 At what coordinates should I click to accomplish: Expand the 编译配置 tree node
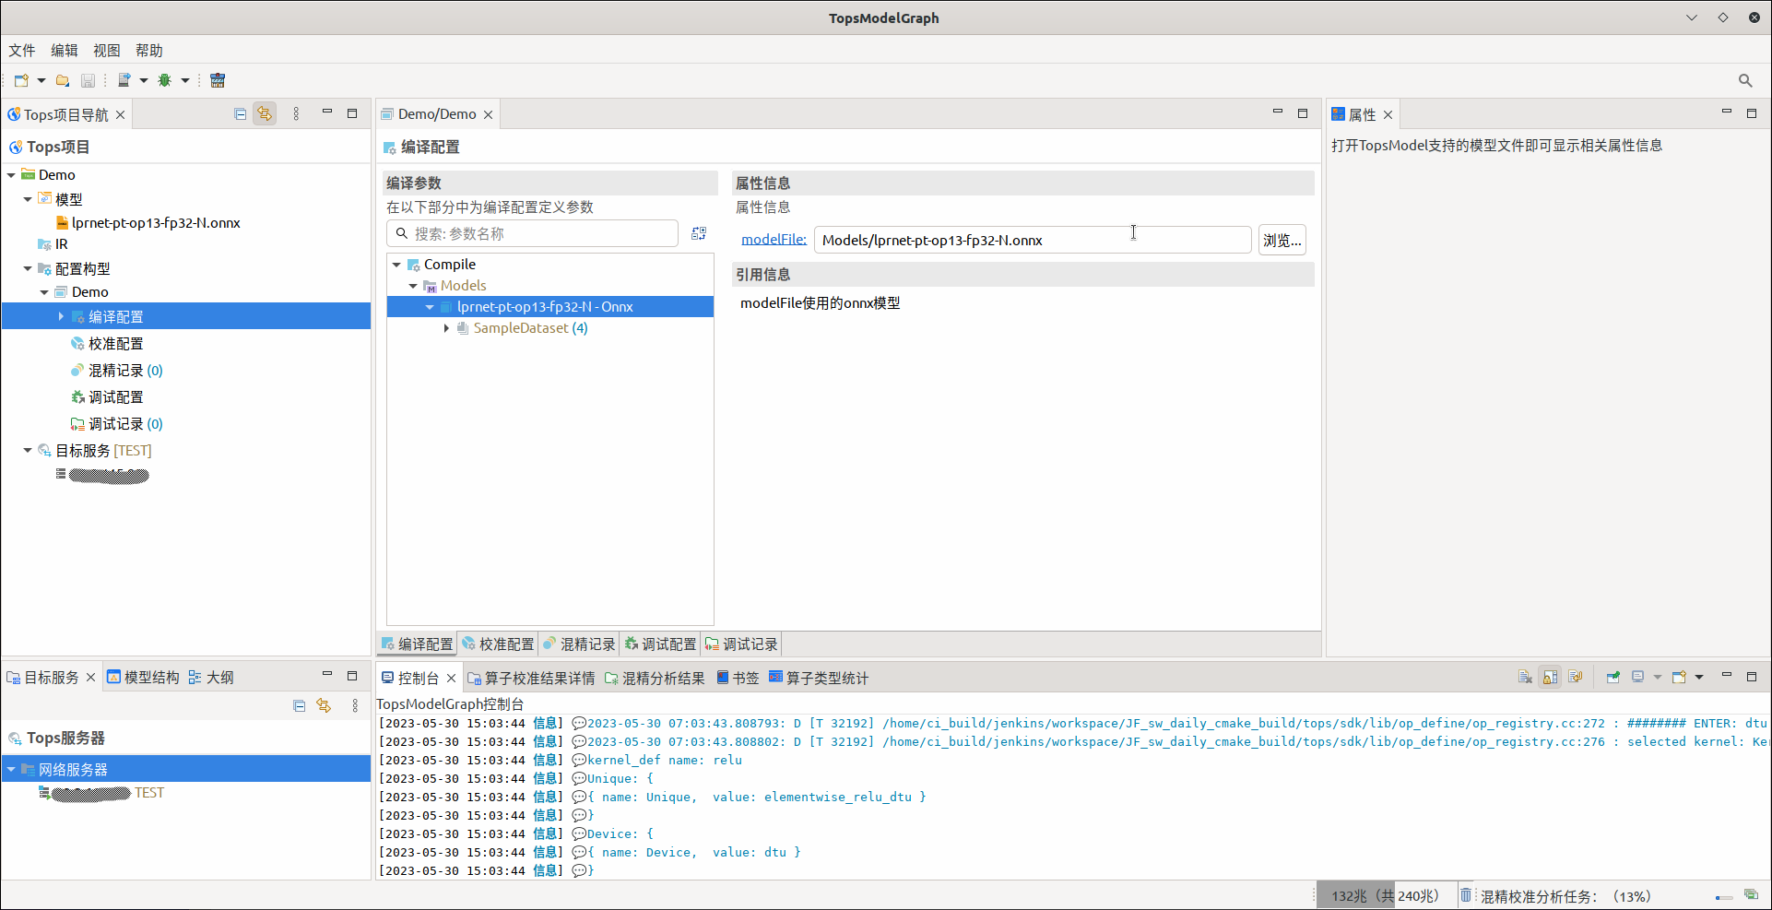pyautogui.click(x=61, y=316)
